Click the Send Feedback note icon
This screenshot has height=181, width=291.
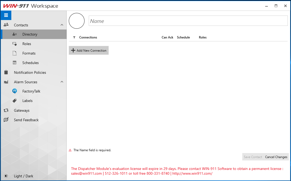pos(6,120)
